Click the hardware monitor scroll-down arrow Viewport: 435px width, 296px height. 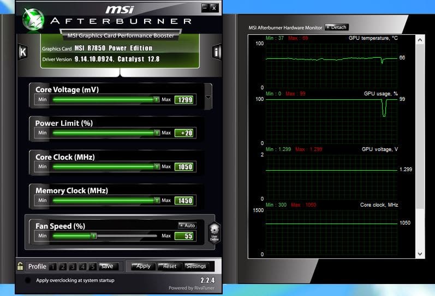click(x=420, y=253)
